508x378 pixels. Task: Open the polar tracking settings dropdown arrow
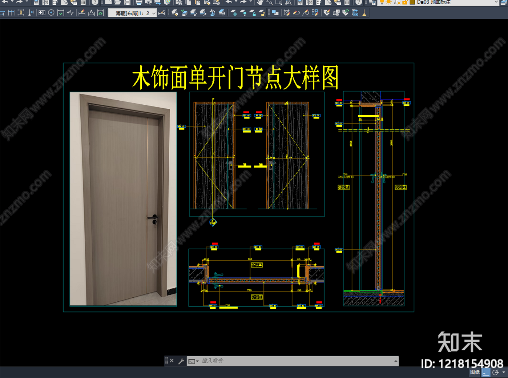click(504, 372)
